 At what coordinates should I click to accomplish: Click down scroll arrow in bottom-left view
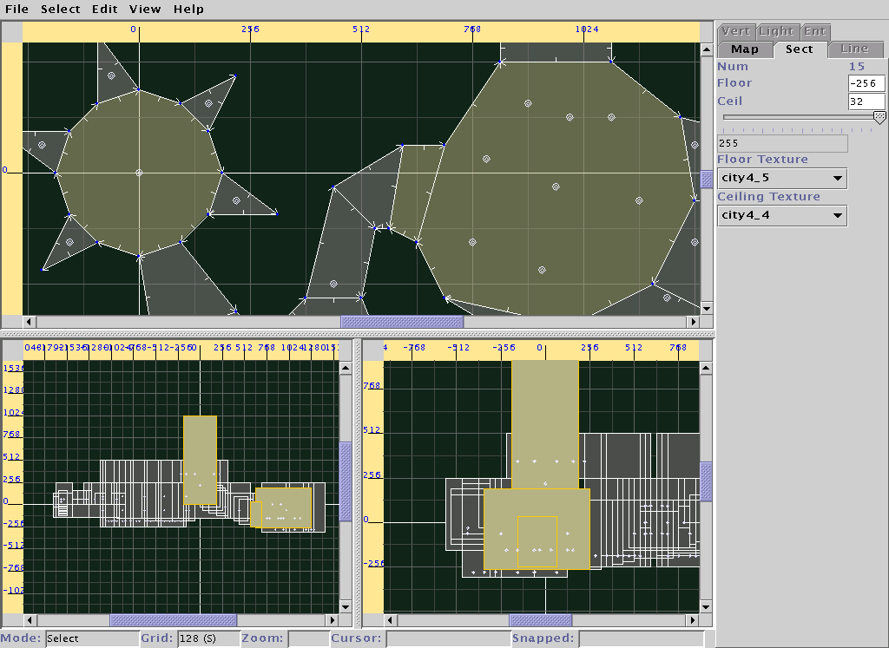click(x=346, y=606)
